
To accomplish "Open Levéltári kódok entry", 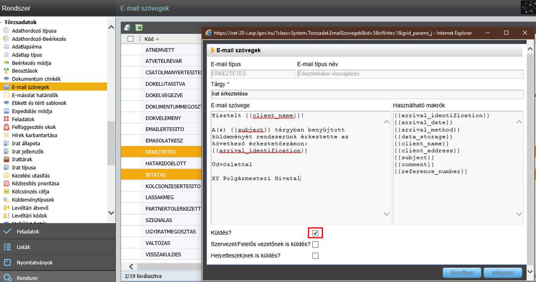I will point(29,216).
